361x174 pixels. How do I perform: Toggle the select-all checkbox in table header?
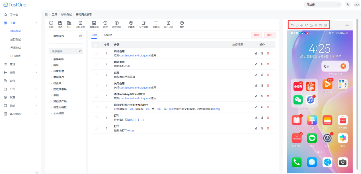click(96, 45)
